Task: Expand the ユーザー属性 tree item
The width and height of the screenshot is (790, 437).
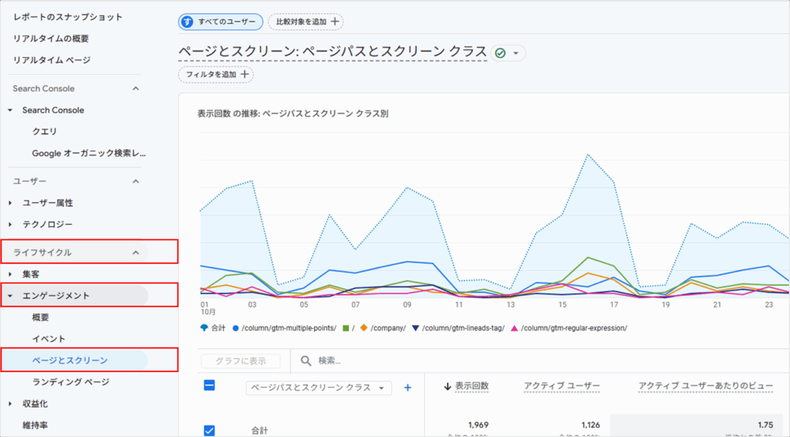Action: [11, 203]
